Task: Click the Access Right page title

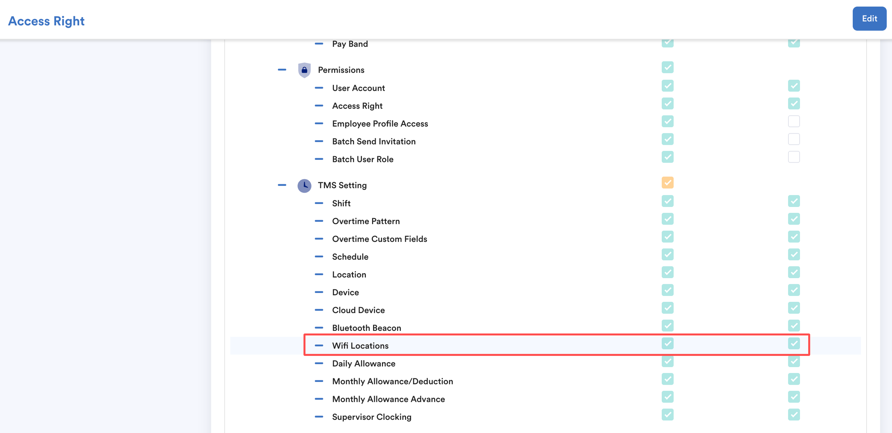Action: click(46, 21)
